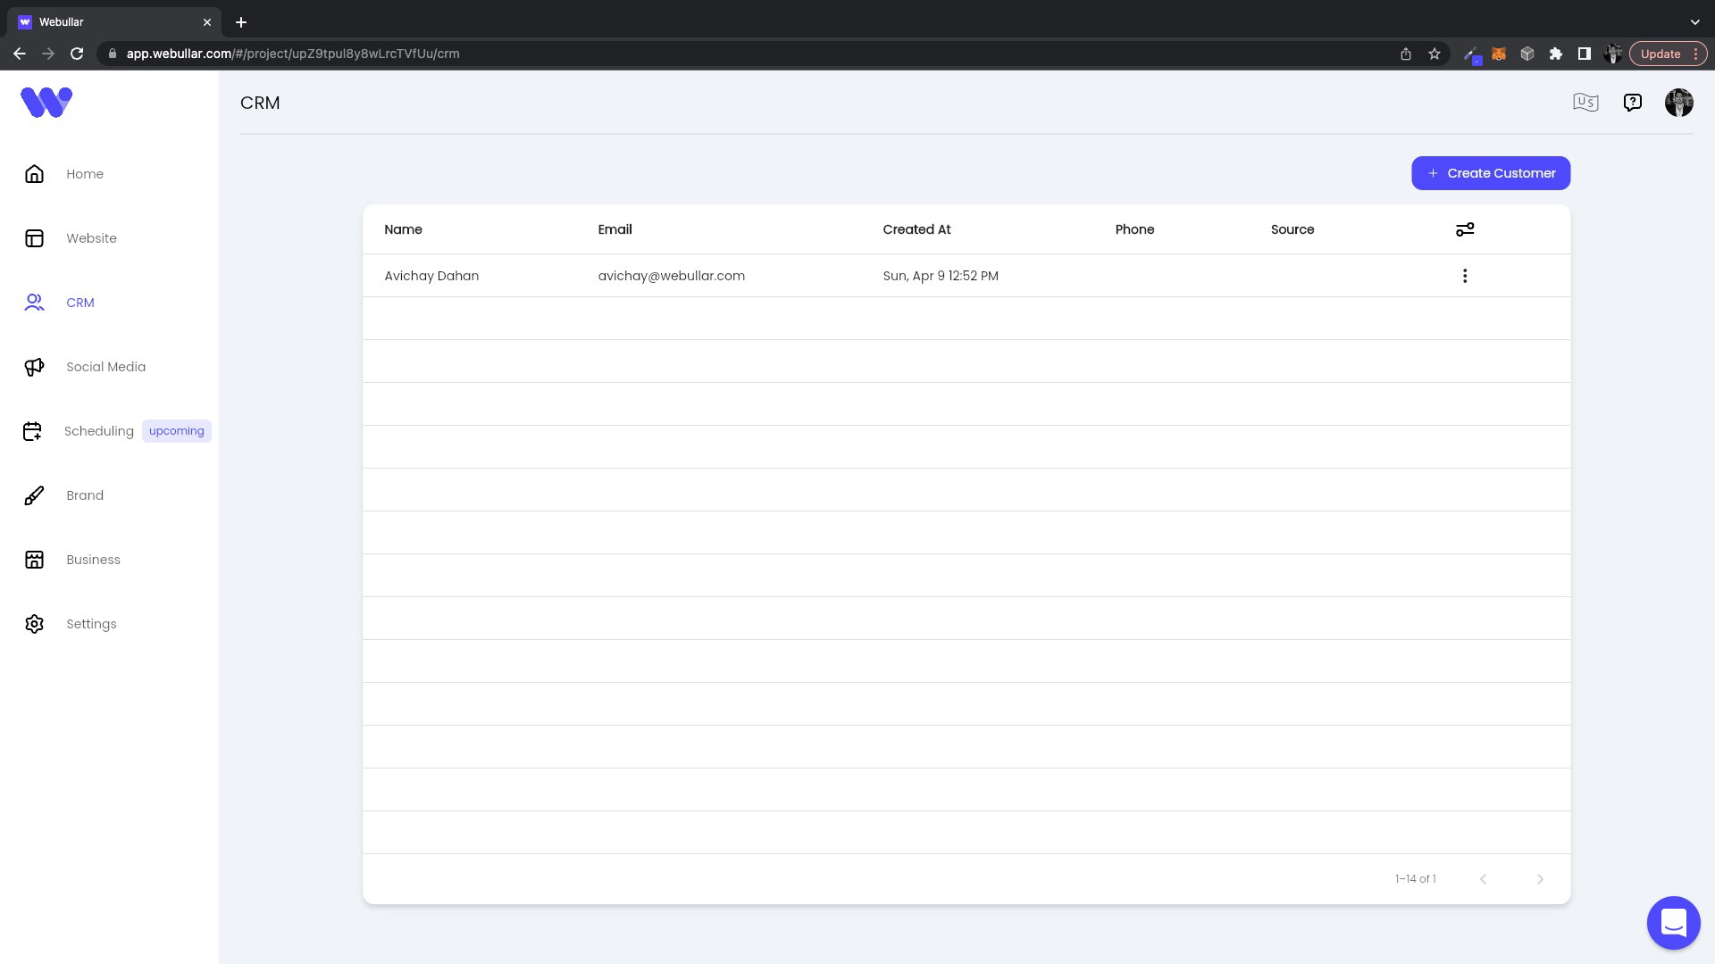1715x964 pixels.
Task: Navigate to Social Media section
Action: 106,366
